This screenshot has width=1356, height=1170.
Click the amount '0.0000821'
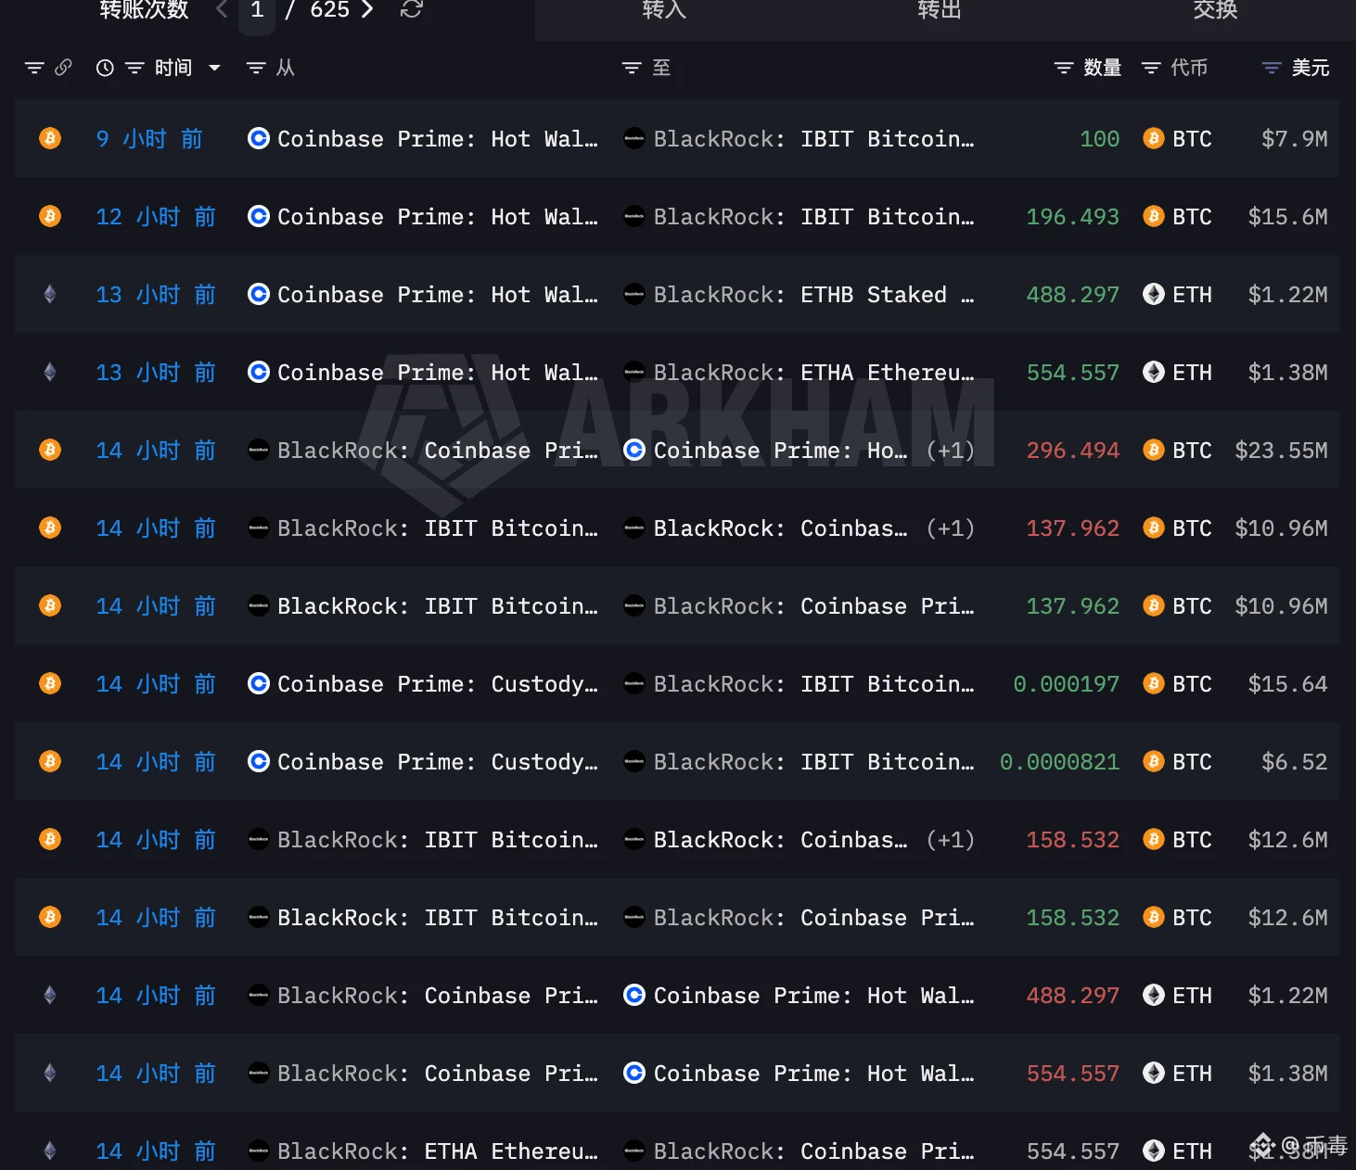coord(1059,761)
